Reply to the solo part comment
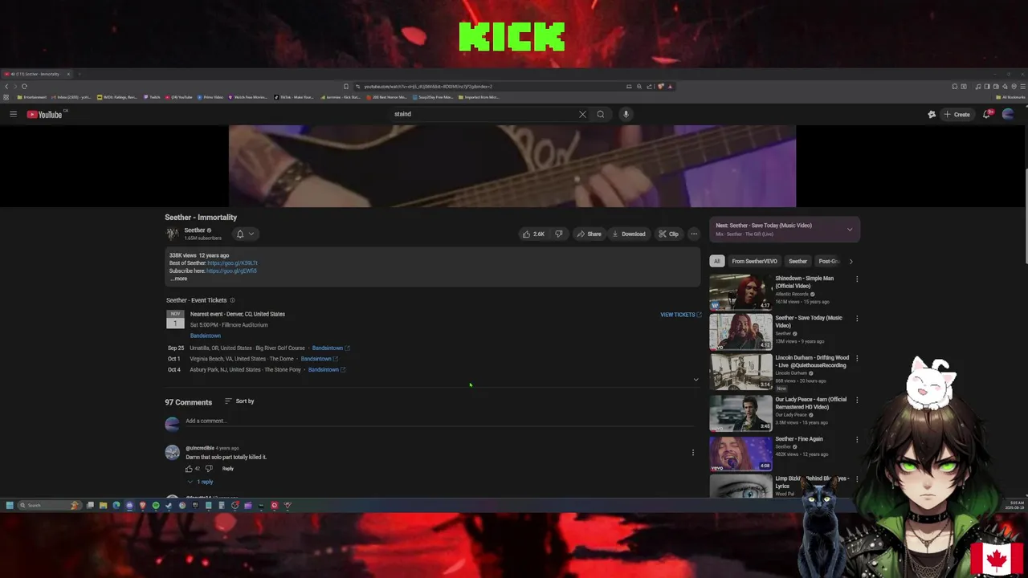 point(228,469)
